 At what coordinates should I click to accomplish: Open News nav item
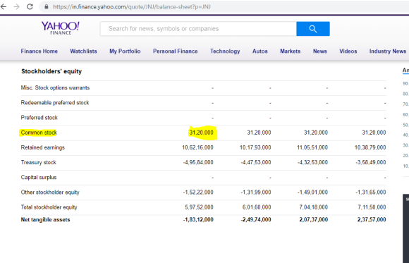click(x=320, y=51)
